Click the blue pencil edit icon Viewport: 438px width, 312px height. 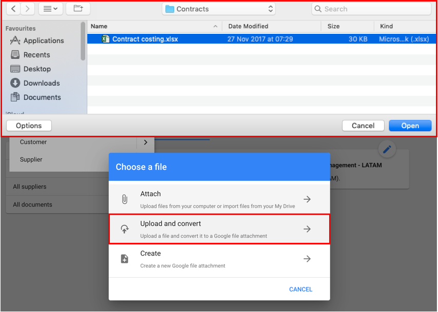coord(387,149)
